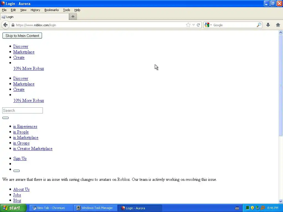The width and height of the screenshot is (283, 212).
Task: Open the File menu
Action: pos(4,10)
